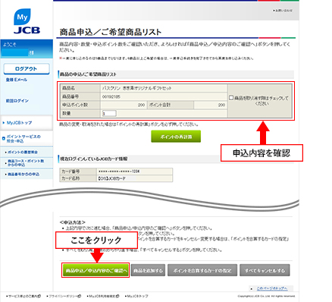Click the 商品を追加する button

click(x=148, y=270)
